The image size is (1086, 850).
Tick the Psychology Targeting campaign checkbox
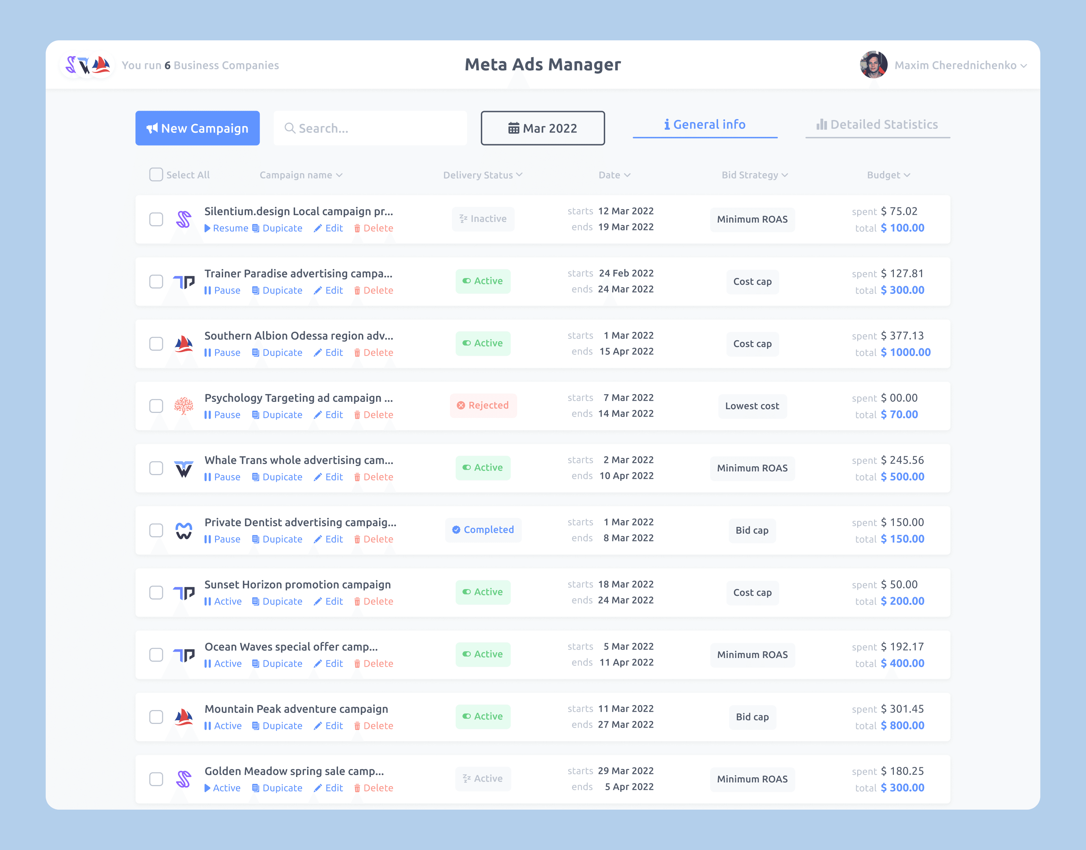click(x=156, y=406)
